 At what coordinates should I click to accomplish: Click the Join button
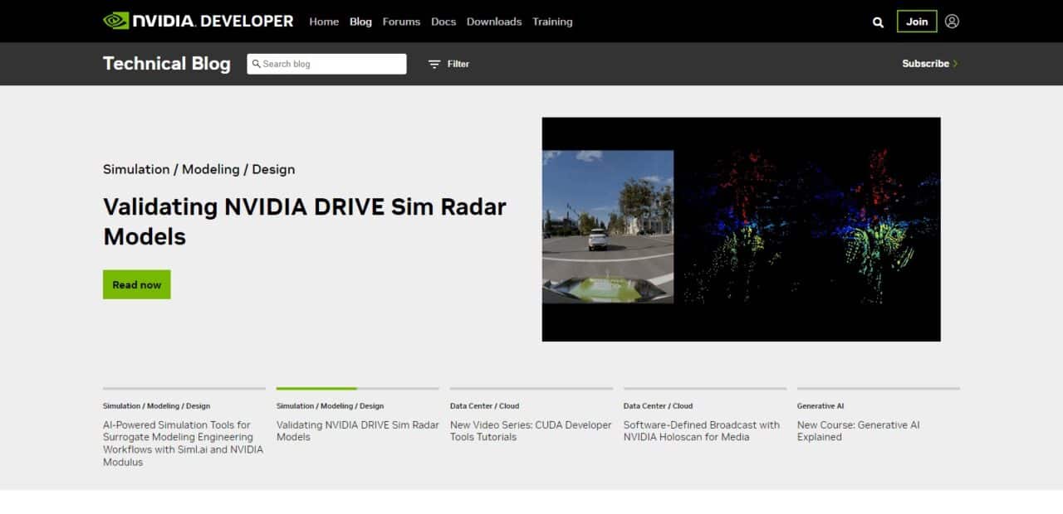pyautogui.click(x=917, y=22)
